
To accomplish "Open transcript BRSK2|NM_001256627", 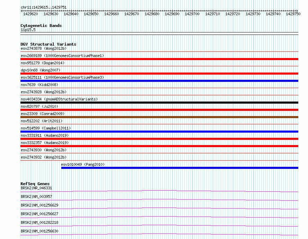I will coord(39,214).
